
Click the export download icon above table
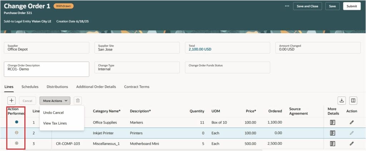pos(342,101)
